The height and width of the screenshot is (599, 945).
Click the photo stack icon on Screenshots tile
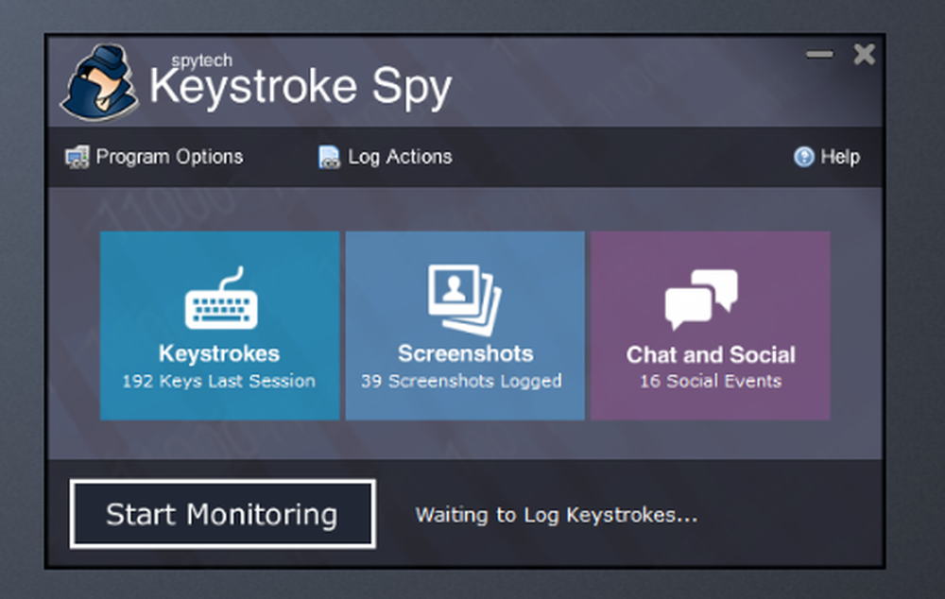(465, 299)
